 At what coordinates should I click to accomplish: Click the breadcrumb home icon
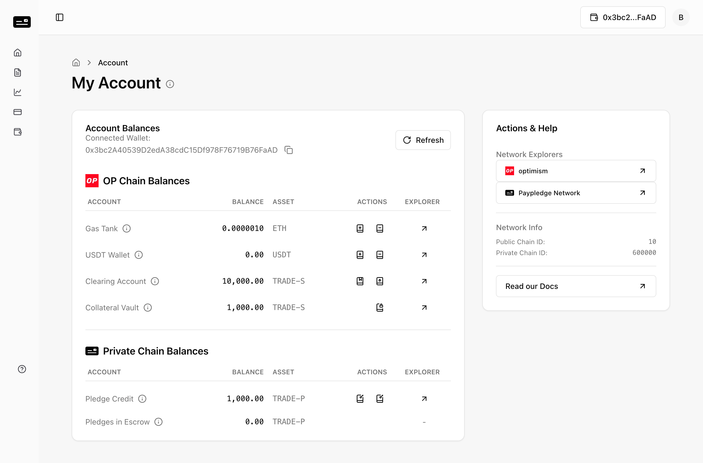tap(76, 63)
